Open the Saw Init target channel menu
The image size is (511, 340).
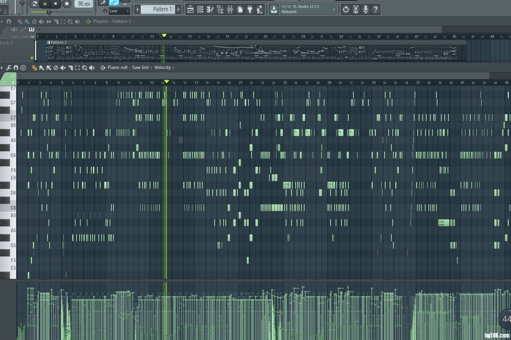coord(140,67)
